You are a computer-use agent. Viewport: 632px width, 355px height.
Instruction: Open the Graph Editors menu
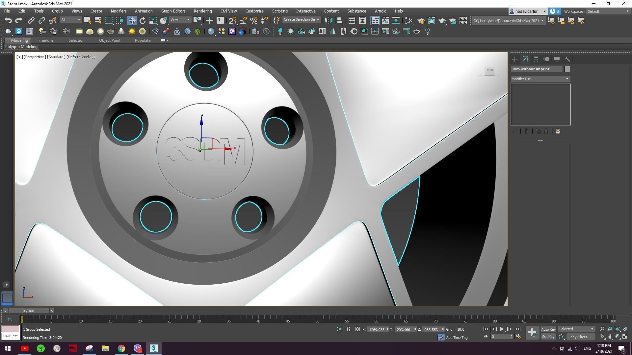point(173,11)
